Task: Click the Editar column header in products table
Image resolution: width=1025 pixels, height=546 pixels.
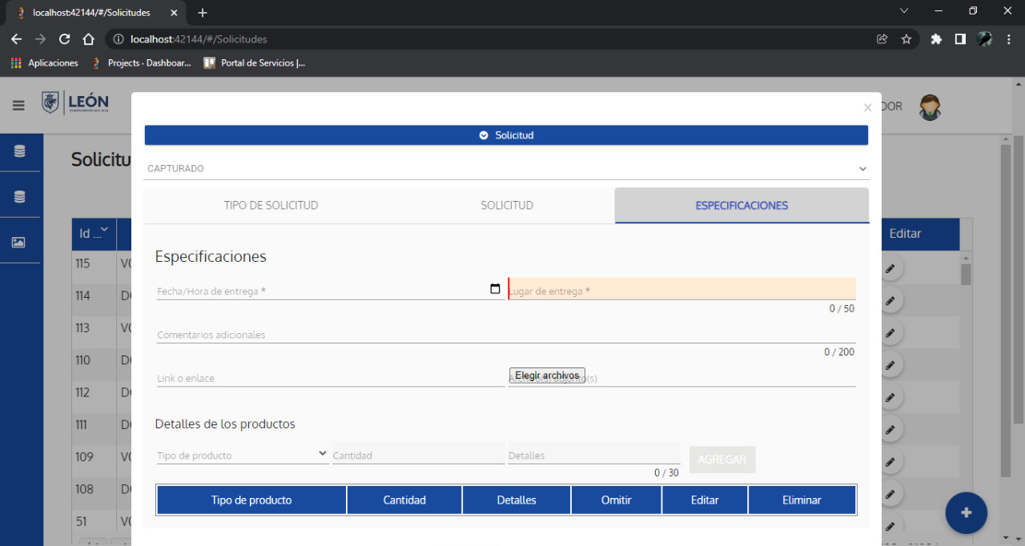Action: click(x=705, y=500)
